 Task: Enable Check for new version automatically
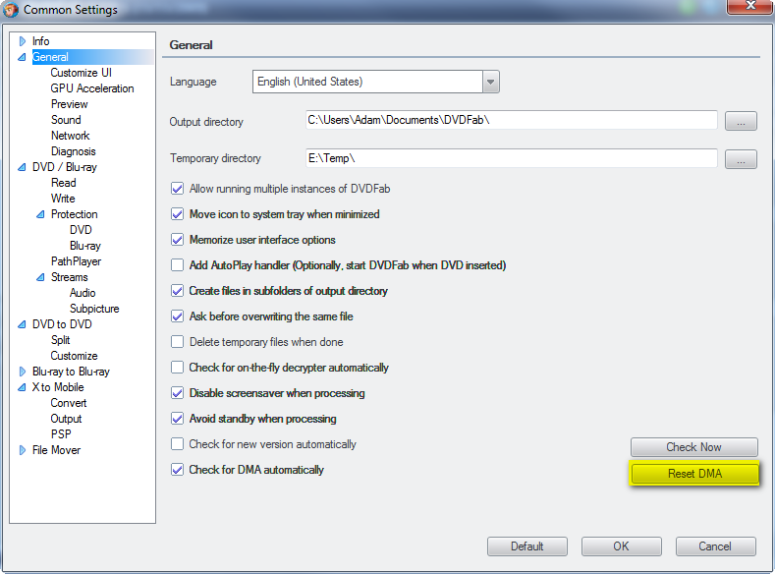[177, 444]
